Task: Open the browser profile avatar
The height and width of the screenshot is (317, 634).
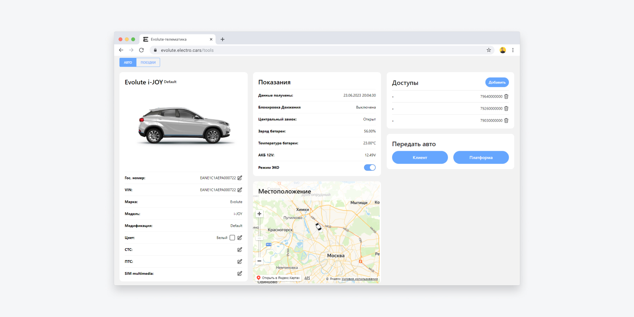Action: click(503, 50)
